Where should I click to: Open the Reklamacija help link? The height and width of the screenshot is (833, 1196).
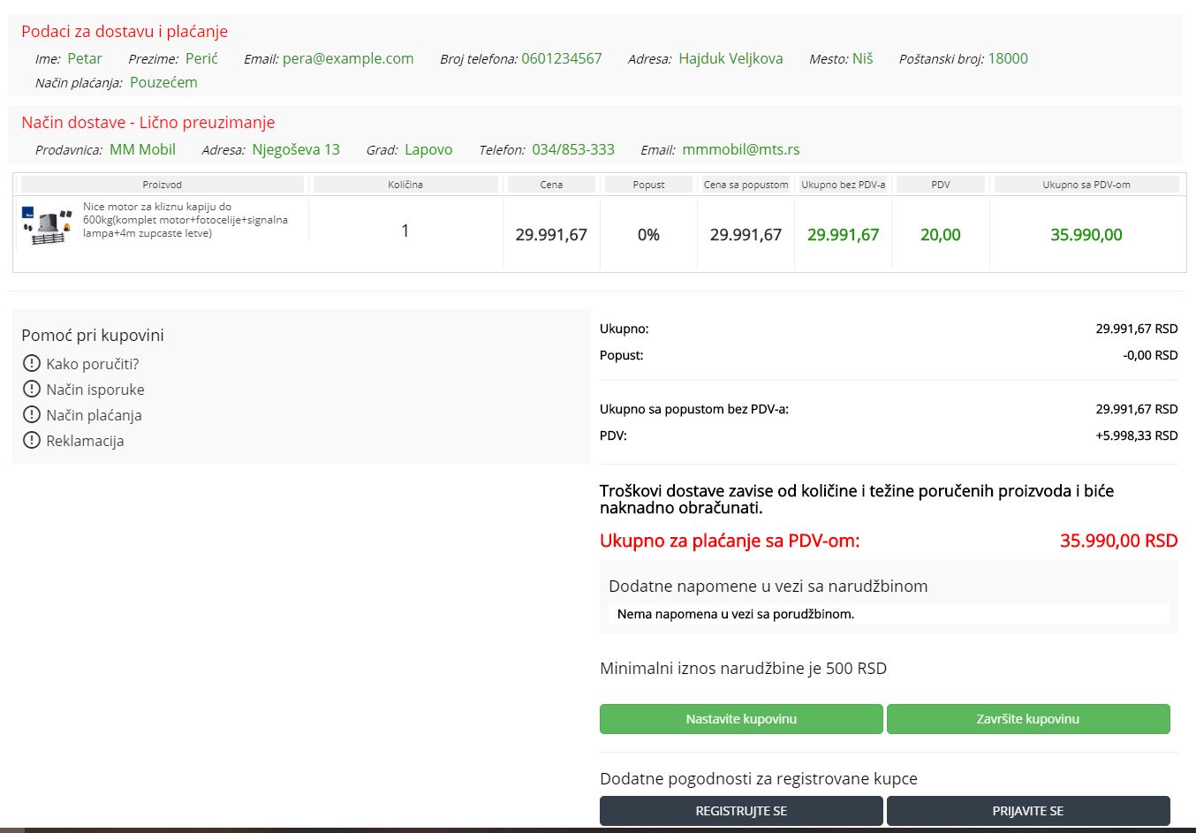85,441
